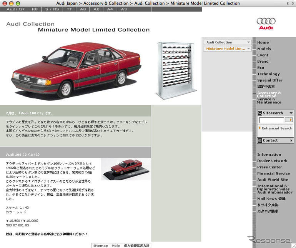Open the Press Center link

269,167
